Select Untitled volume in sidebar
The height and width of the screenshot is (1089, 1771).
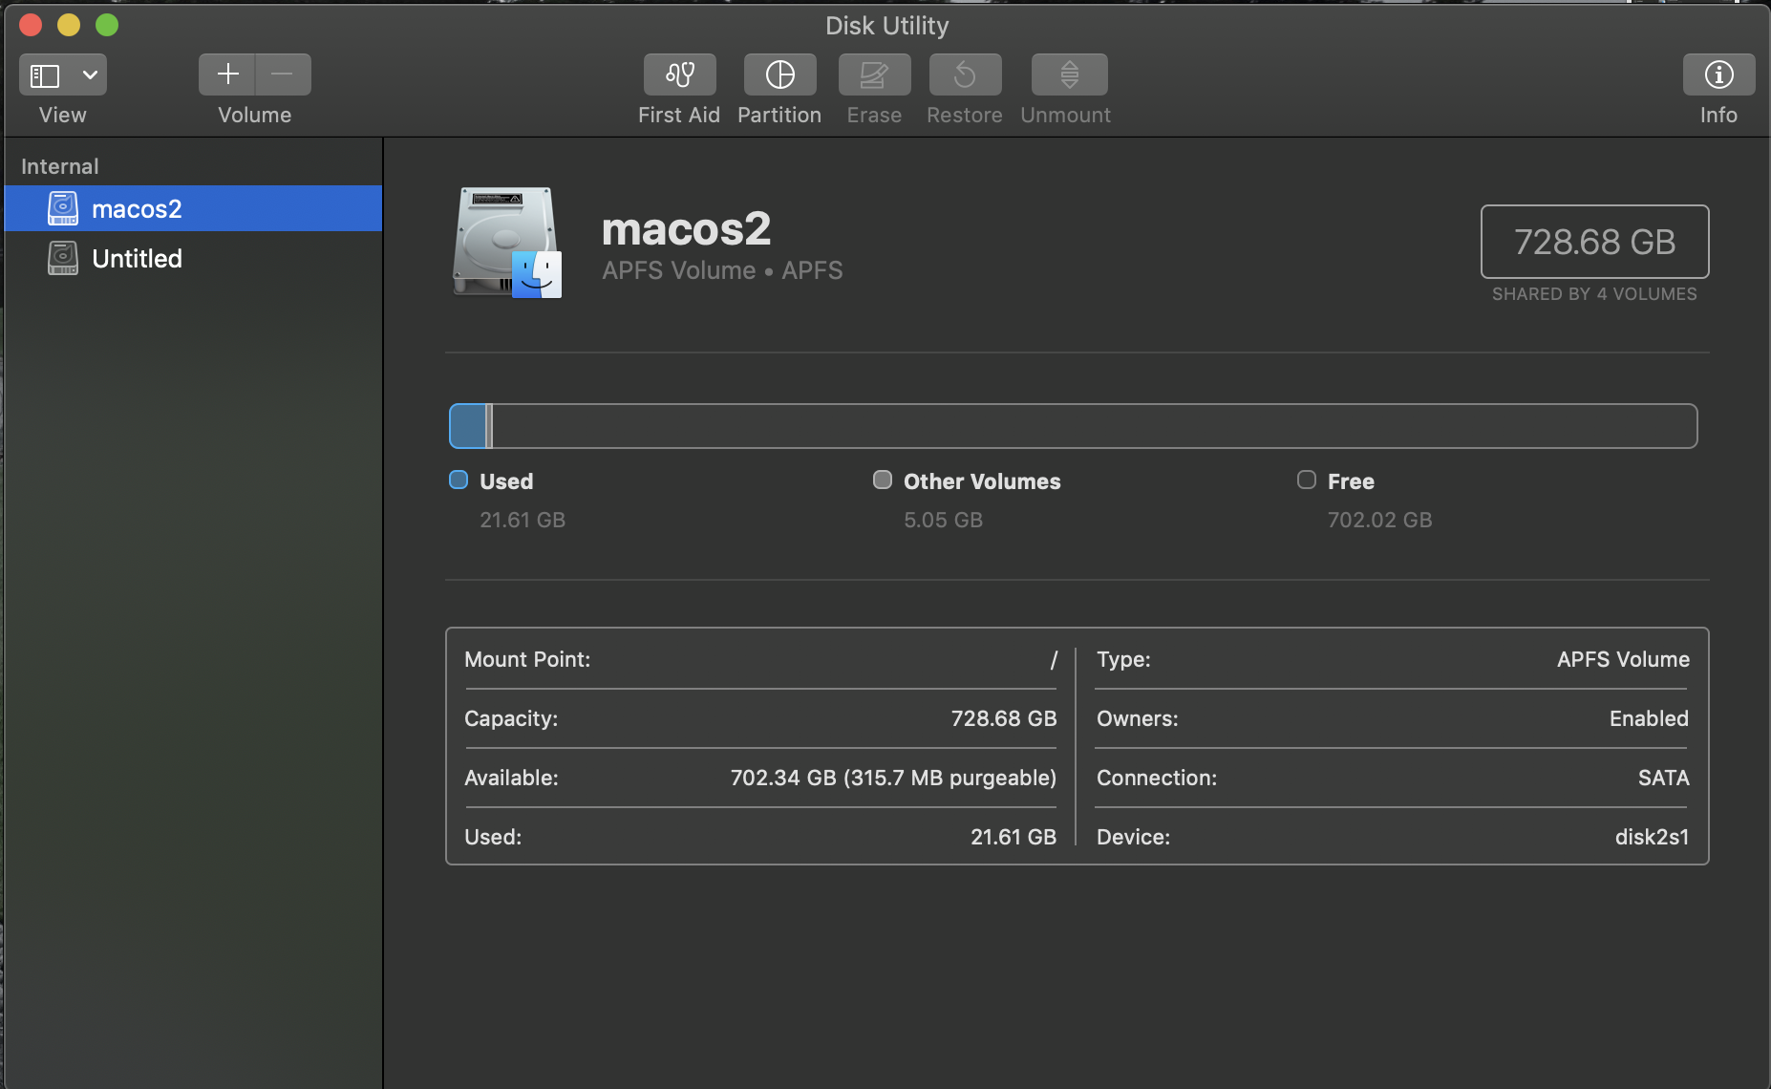pyautogui.click(x=194, y=258)
